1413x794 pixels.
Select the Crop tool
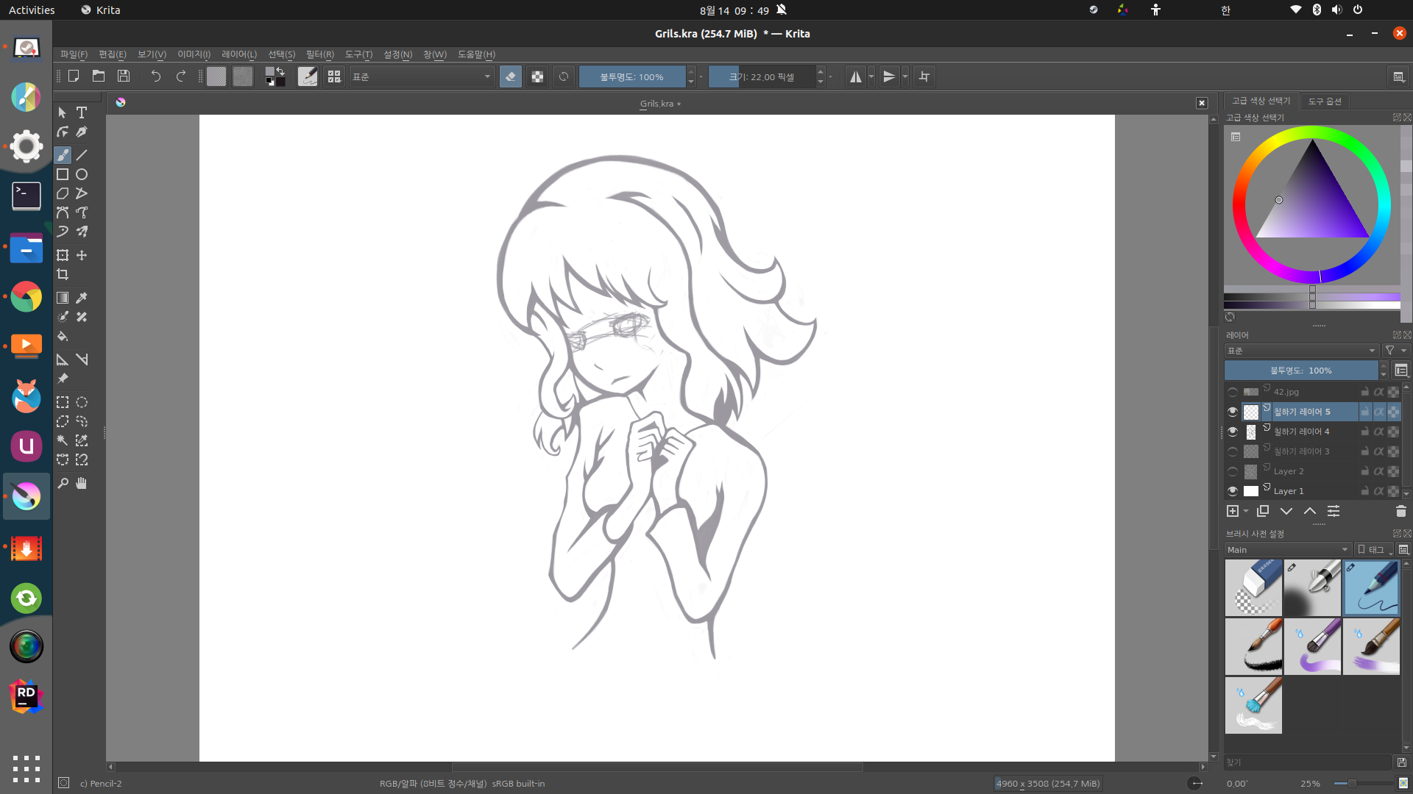[x=63, y=274]
